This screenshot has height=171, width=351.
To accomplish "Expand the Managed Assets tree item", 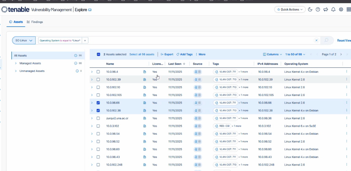I will [x=16, y=63].
